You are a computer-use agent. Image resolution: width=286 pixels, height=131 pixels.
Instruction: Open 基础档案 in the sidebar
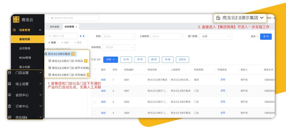tap(28, 39)
